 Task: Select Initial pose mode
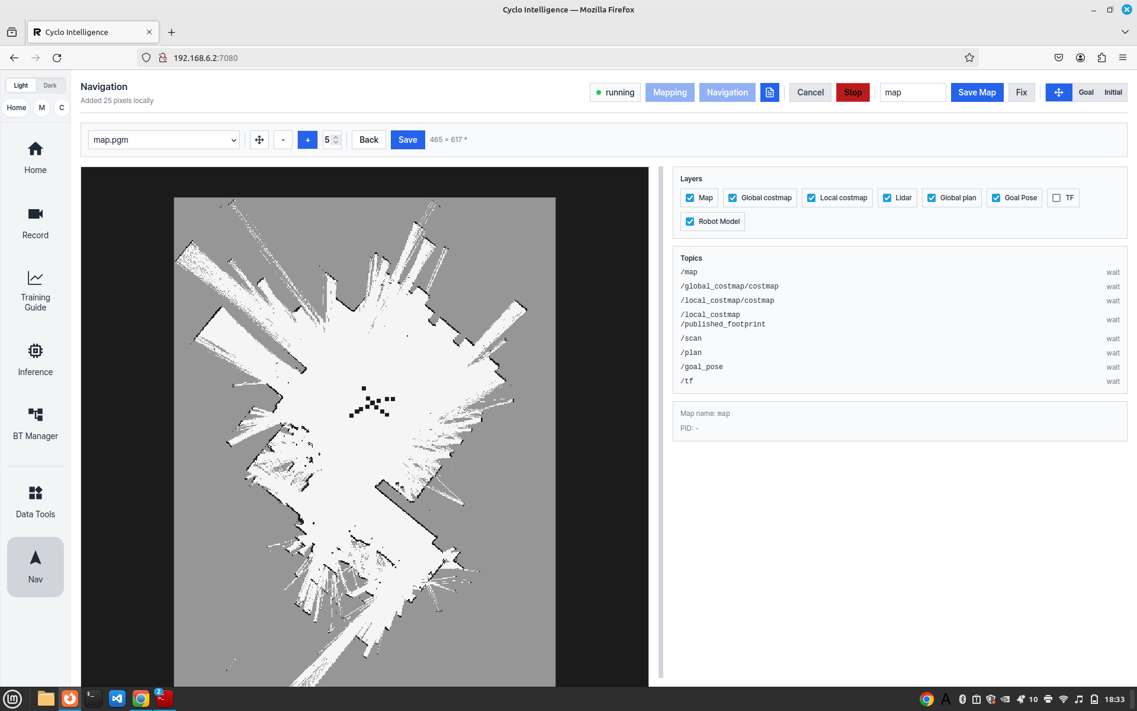(x=1113, y=92)
